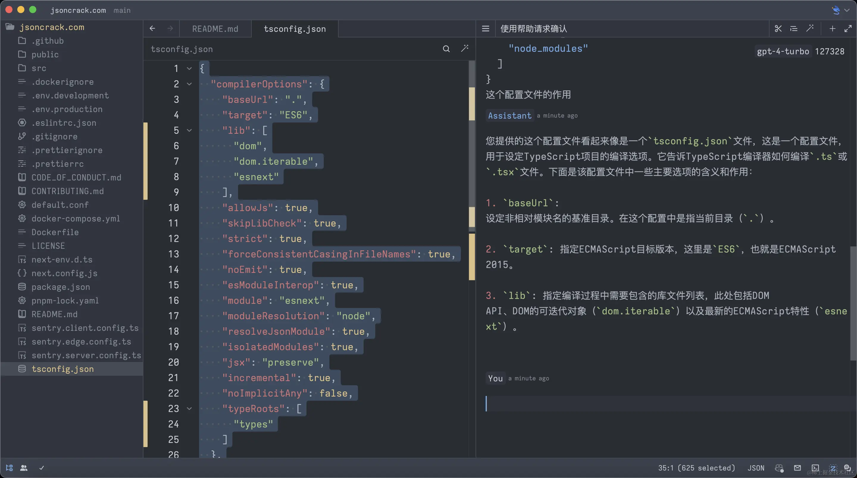Click the assistant message input field
The height and width of the screenshot is (478, 857).
coord(665,404)
